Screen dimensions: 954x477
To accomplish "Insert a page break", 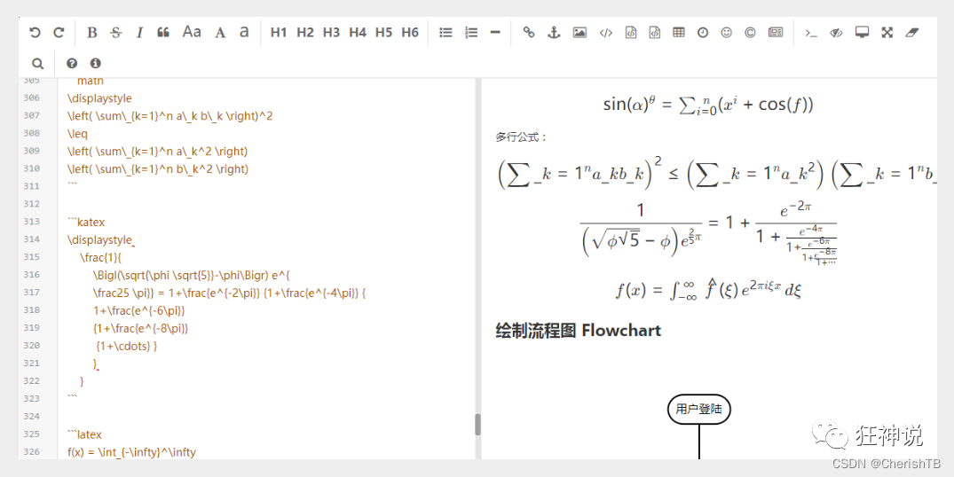I will point(776,33).
